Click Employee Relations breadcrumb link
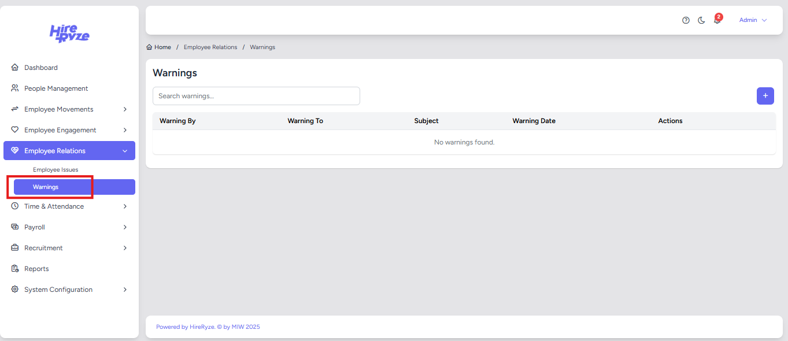The width and height of the screenshot is (788, 341). [210, 47]
